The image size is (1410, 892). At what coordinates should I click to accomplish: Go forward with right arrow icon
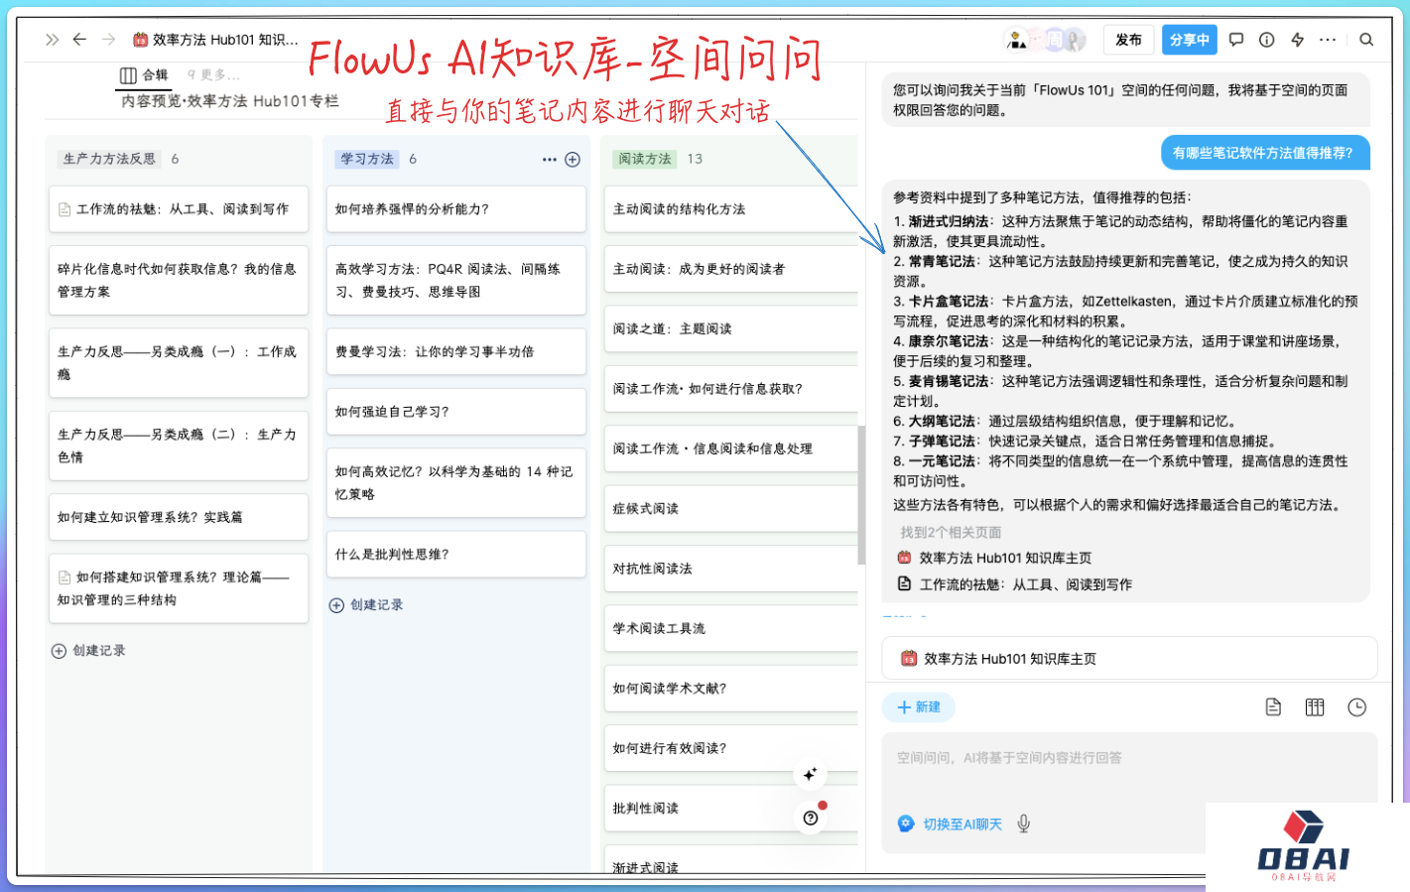click(109, 40)
